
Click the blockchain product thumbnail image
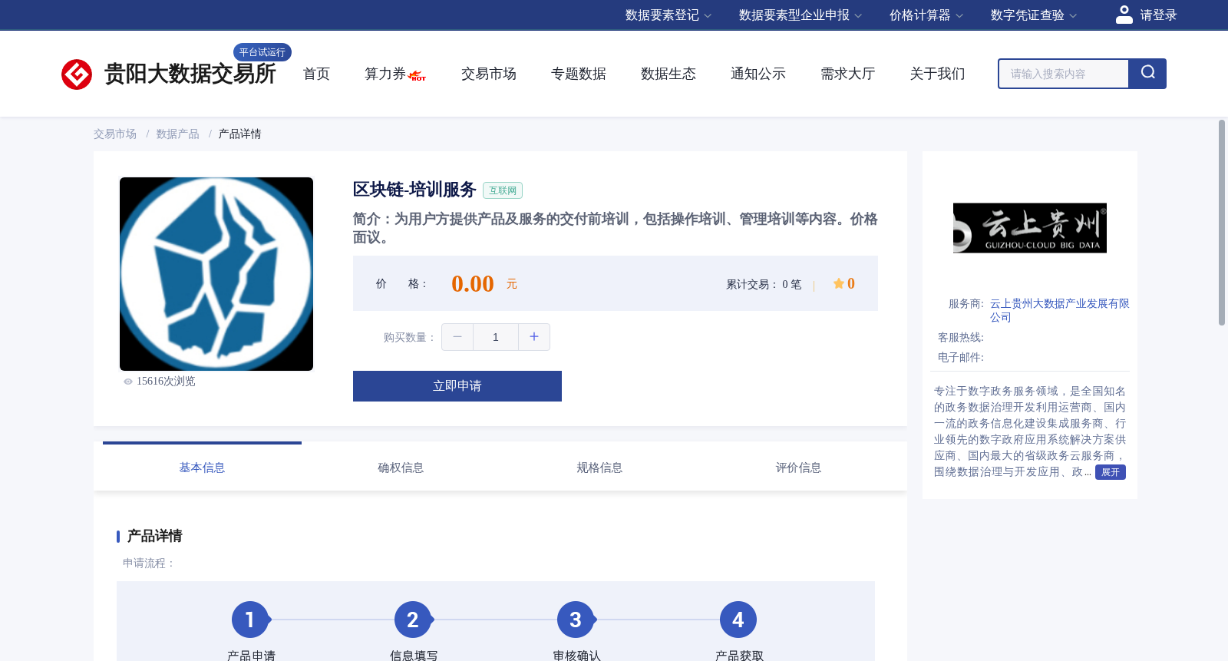216,274
